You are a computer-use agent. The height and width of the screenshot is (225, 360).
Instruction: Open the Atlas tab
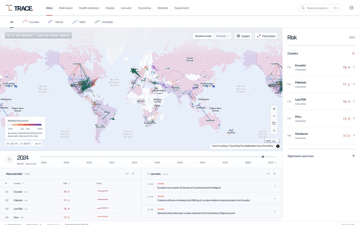49,8
